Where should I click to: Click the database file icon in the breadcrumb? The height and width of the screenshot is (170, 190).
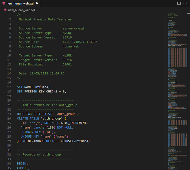(5, 10)
